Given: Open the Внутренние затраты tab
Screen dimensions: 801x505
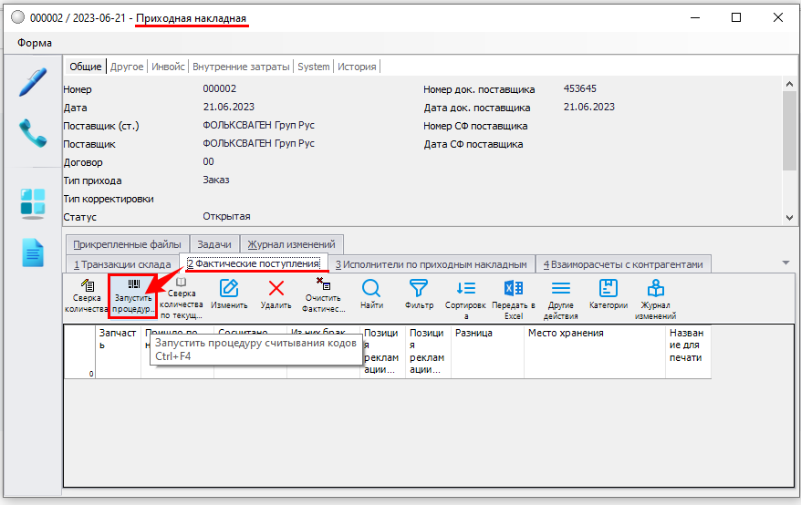Looking at the screenshot, I should (x=242, y=67).
